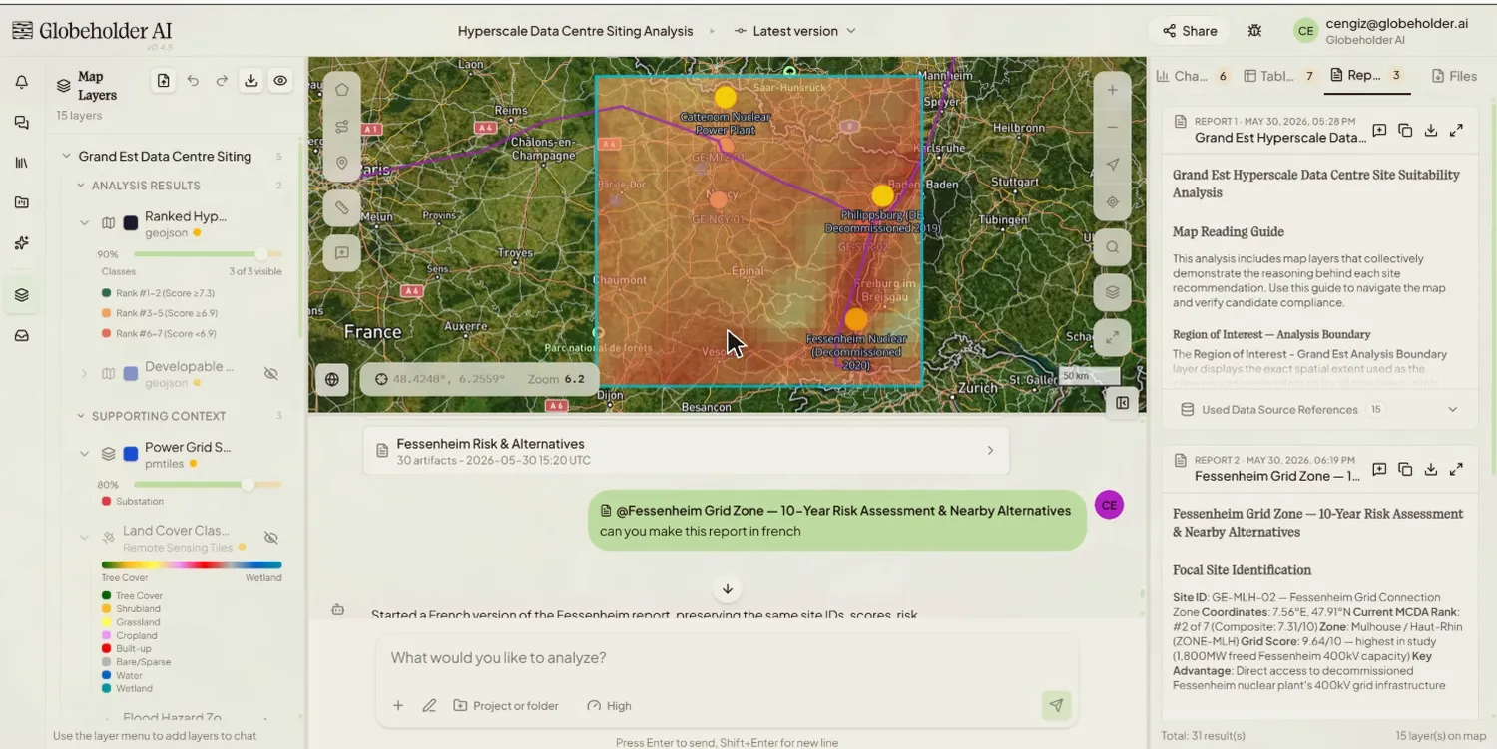Click the map add-comment annotation tool
Screen dimensions: 1497x749
pos(342,253)
